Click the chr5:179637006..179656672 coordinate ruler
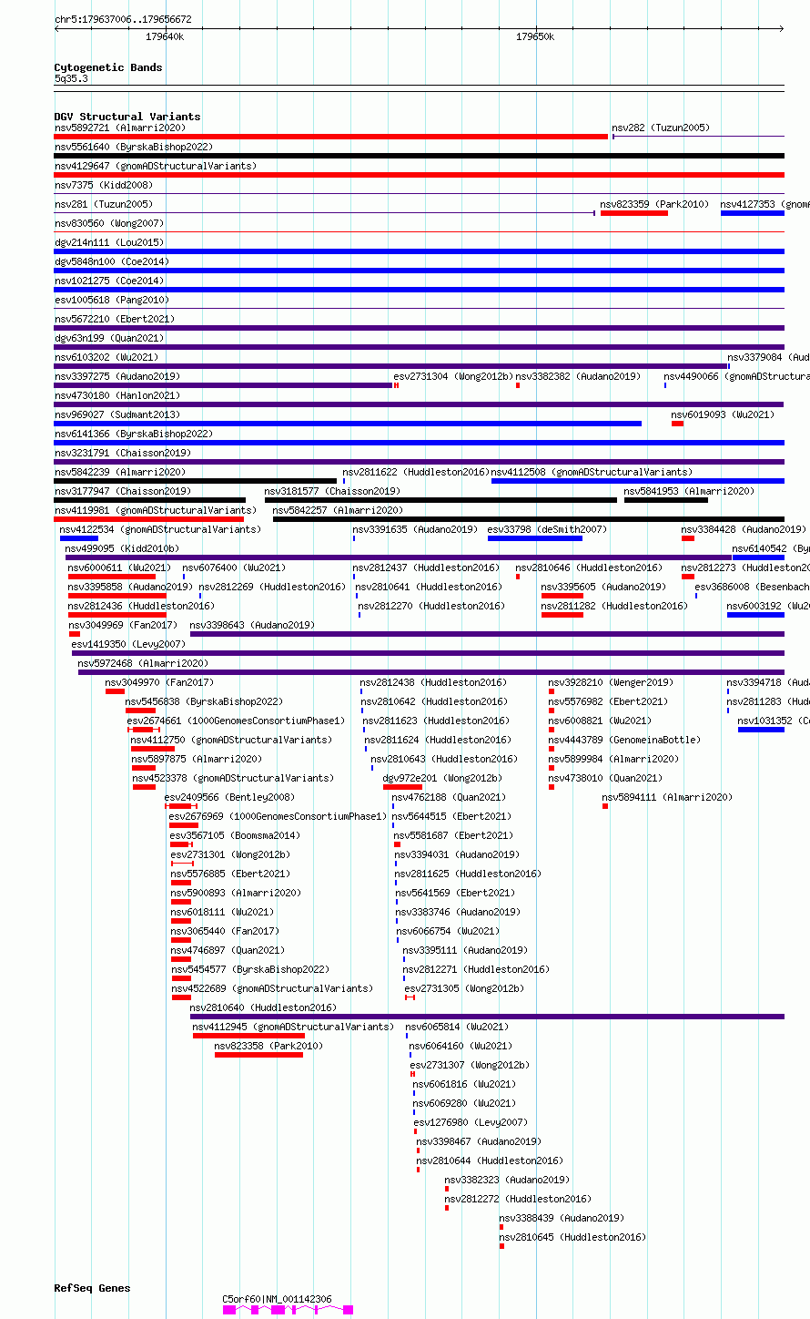 pos(419,28)
